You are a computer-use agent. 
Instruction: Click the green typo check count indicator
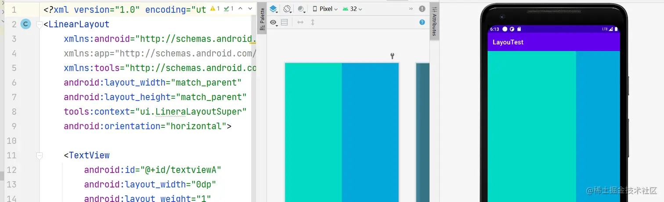(228, 8)
